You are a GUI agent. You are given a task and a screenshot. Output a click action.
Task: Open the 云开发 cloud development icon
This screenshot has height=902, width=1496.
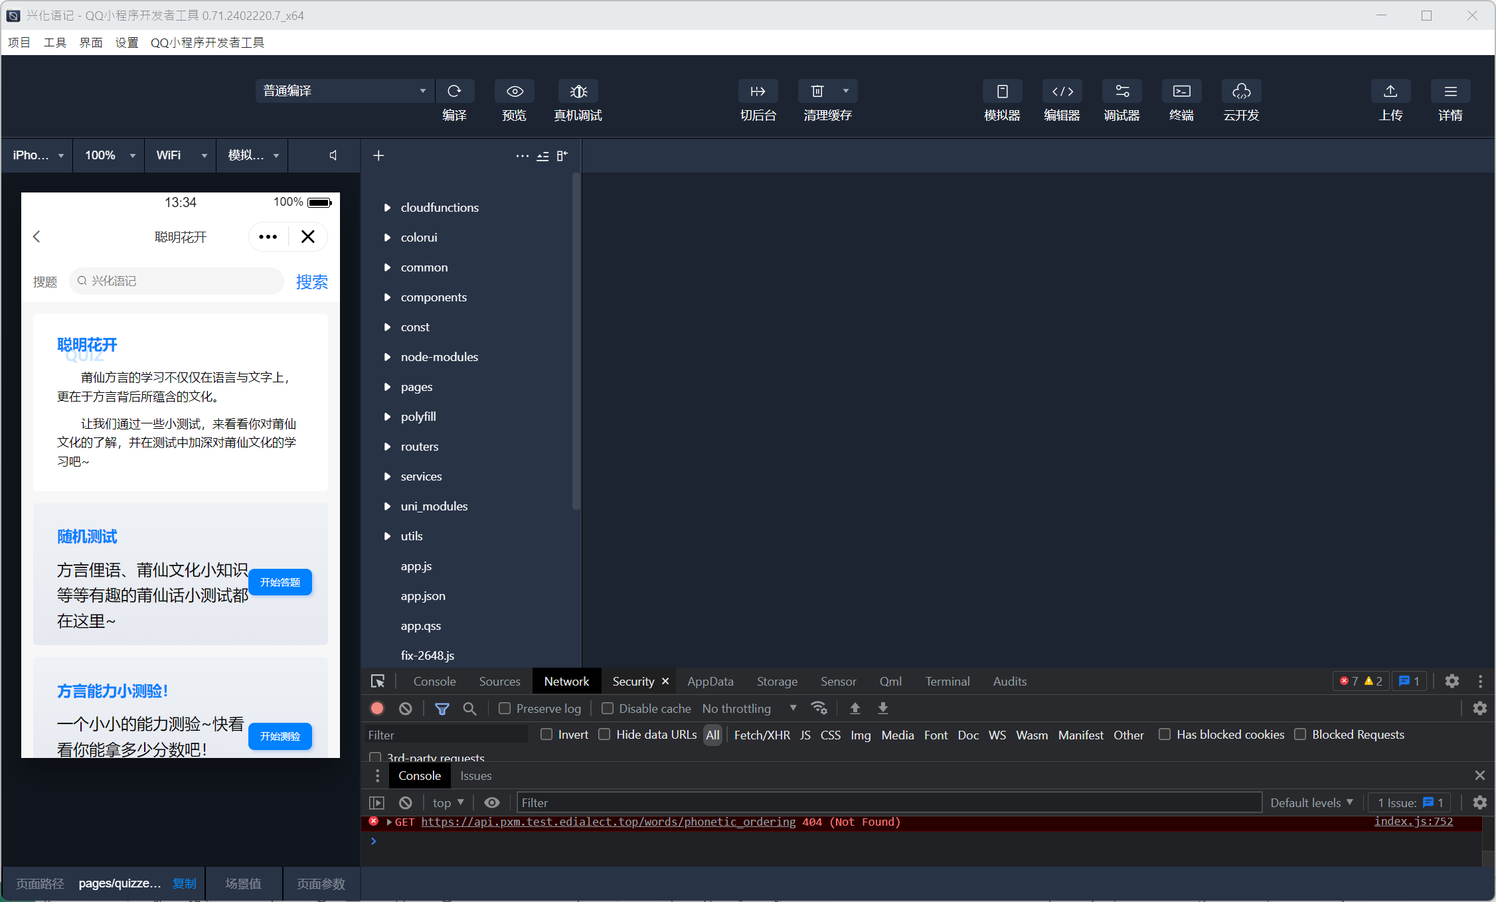point(1241,92)
